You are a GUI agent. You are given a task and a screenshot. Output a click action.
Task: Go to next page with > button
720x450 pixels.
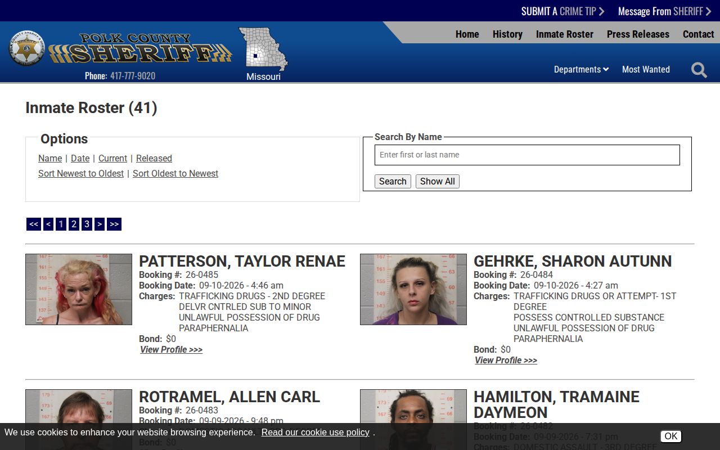100,224
